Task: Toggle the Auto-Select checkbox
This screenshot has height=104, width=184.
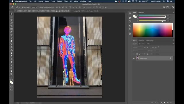Action: (22, 7)
